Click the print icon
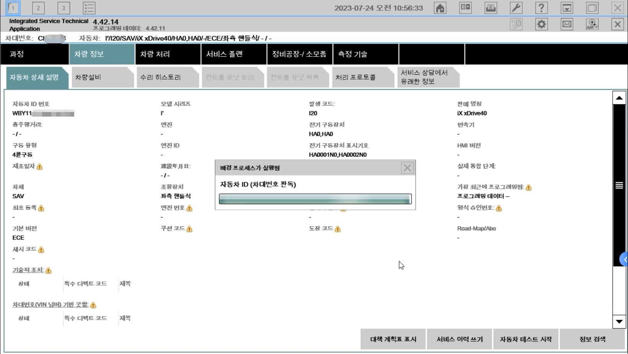 (491, 8)
